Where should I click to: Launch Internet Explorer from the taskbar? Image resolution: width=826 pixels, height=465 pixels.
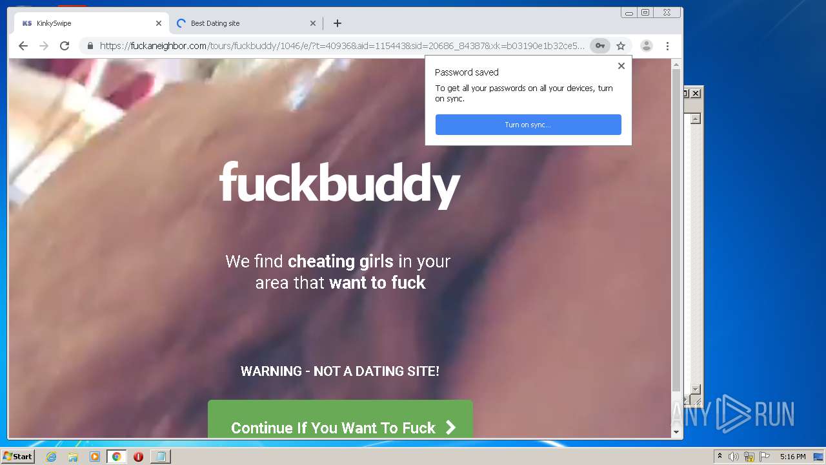(x=51, y=457)
